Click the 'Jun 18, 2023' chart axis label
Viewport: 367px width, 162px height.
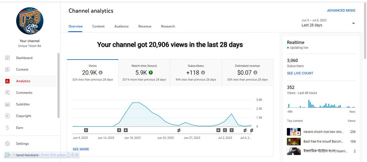click(132, 138)
